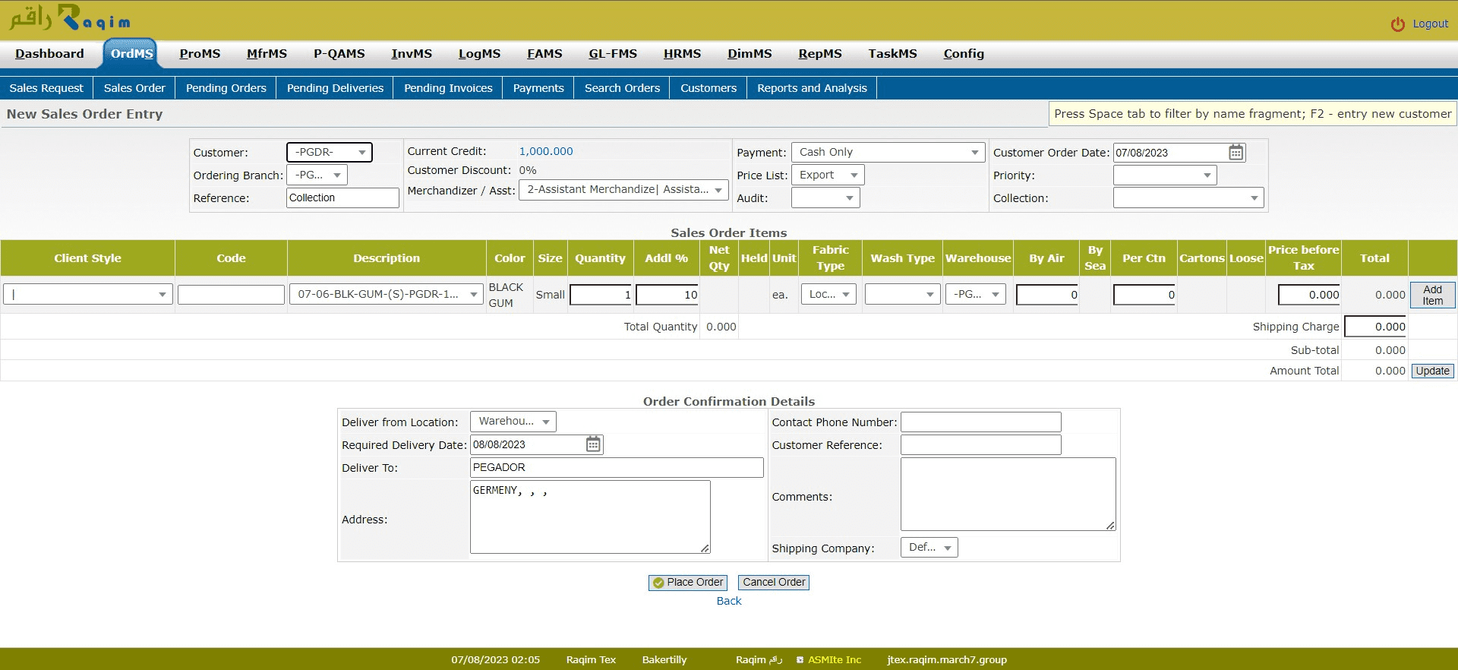Open the Client Style dropdown in items row

(88, 295)
